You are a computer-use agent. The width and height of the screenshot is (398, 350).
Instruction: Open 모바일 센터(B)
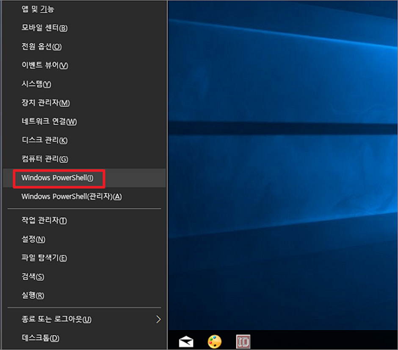point(84,28)
